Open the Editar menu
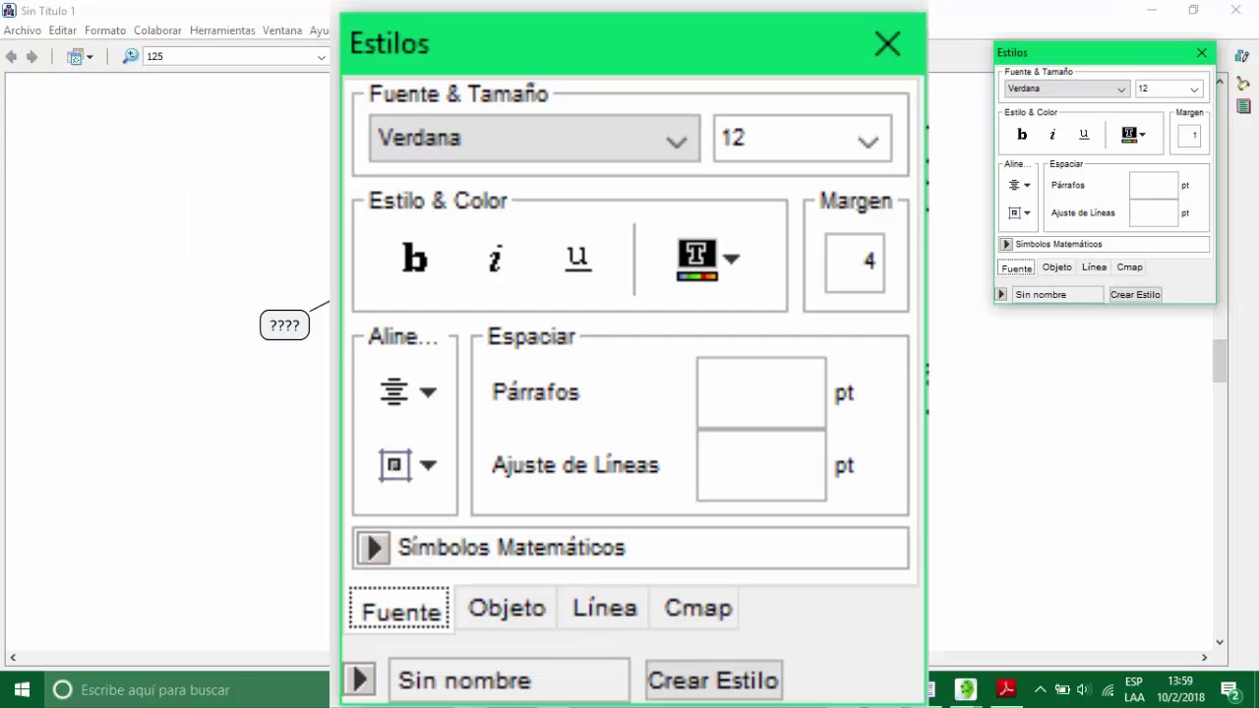Image resolution: width=1259 pixels, height=708 pixels. point(63,30)
